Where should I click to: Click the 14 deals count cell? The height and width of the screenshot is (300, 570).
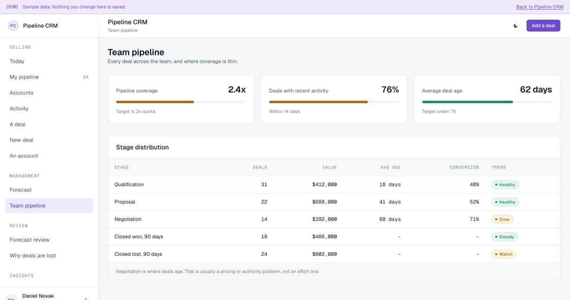pos(264,219)
